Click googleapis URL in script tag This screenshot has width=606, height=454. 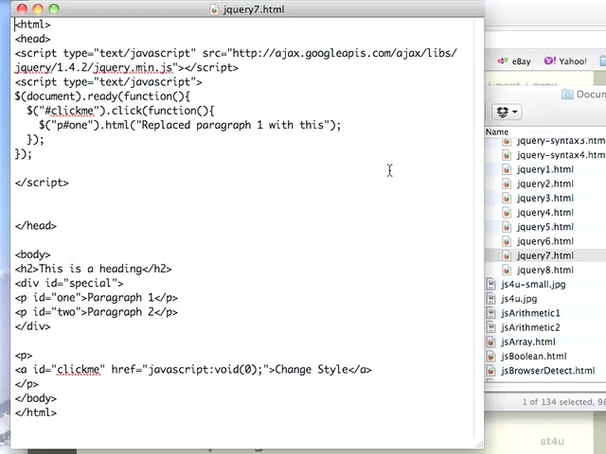(345, 53)
